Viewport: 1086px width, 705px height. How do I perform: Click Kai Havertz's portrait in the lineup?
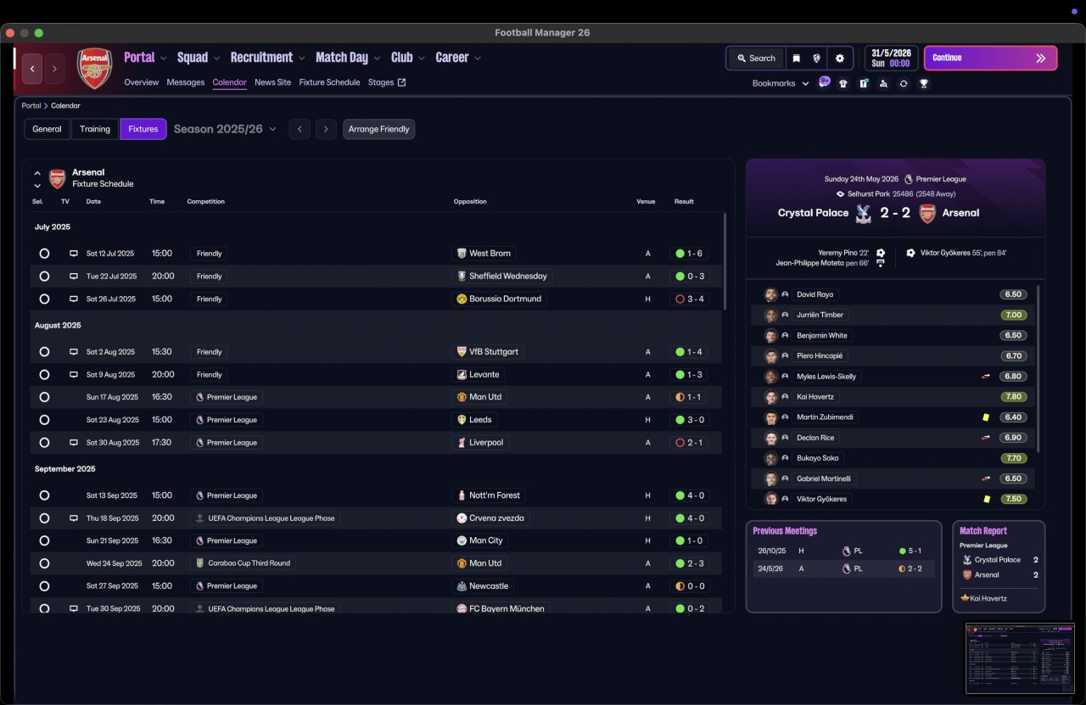[770, 397]
